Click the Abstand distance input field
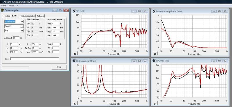Image resolution: width=232 pixels, height=107 pixels. (x=17, y=38)
